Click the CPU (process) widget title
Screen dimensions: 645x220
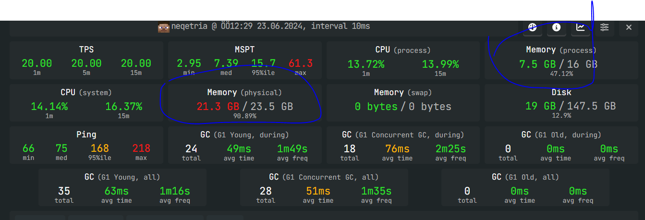(x=403, y=50)
